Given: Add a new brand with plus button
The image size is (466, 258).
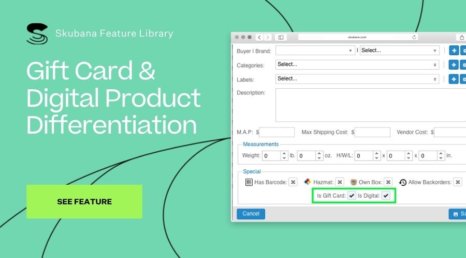Looking at the screenshot, I should [x=454, y=51].
